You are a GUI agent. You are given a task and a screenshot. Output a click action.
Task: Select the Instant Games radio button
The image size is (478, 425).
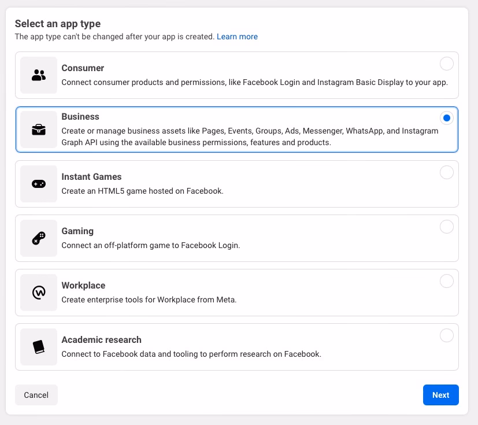click(x=446, y=172)
